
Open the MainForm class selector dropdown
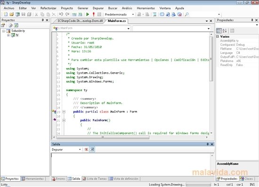tap(129, 28)
